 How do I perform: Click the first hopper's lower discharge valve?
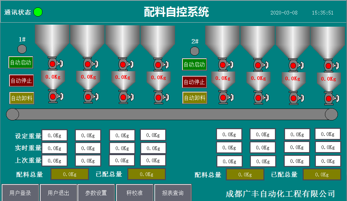click(x=52, y=97)
